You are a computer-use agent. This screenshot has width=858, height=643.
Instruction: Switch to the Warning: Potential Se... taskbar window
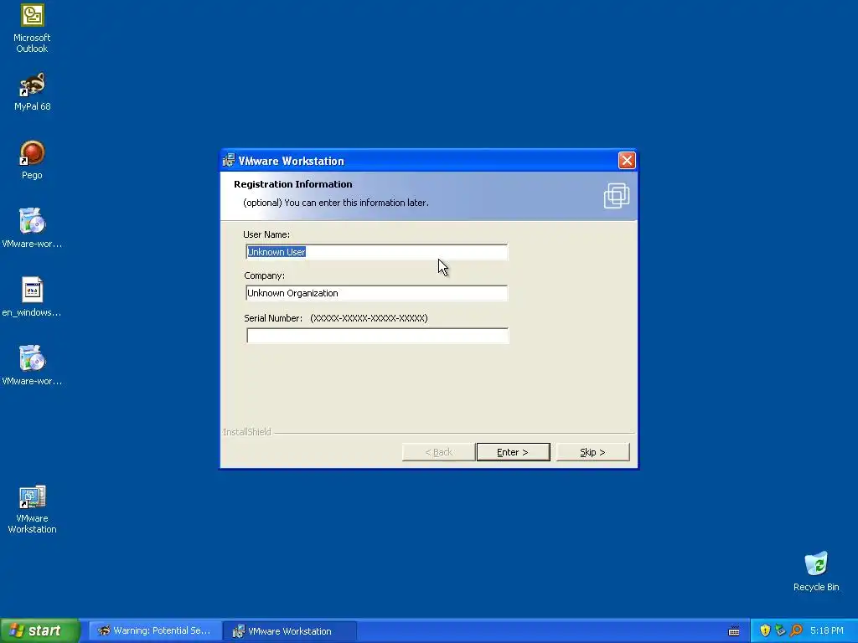click(155, 631)
